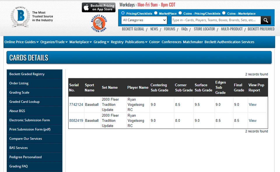Expand the Grading nav menu
Image resolution: width=280 pixels, height=172 pixels.
point(101,42)
